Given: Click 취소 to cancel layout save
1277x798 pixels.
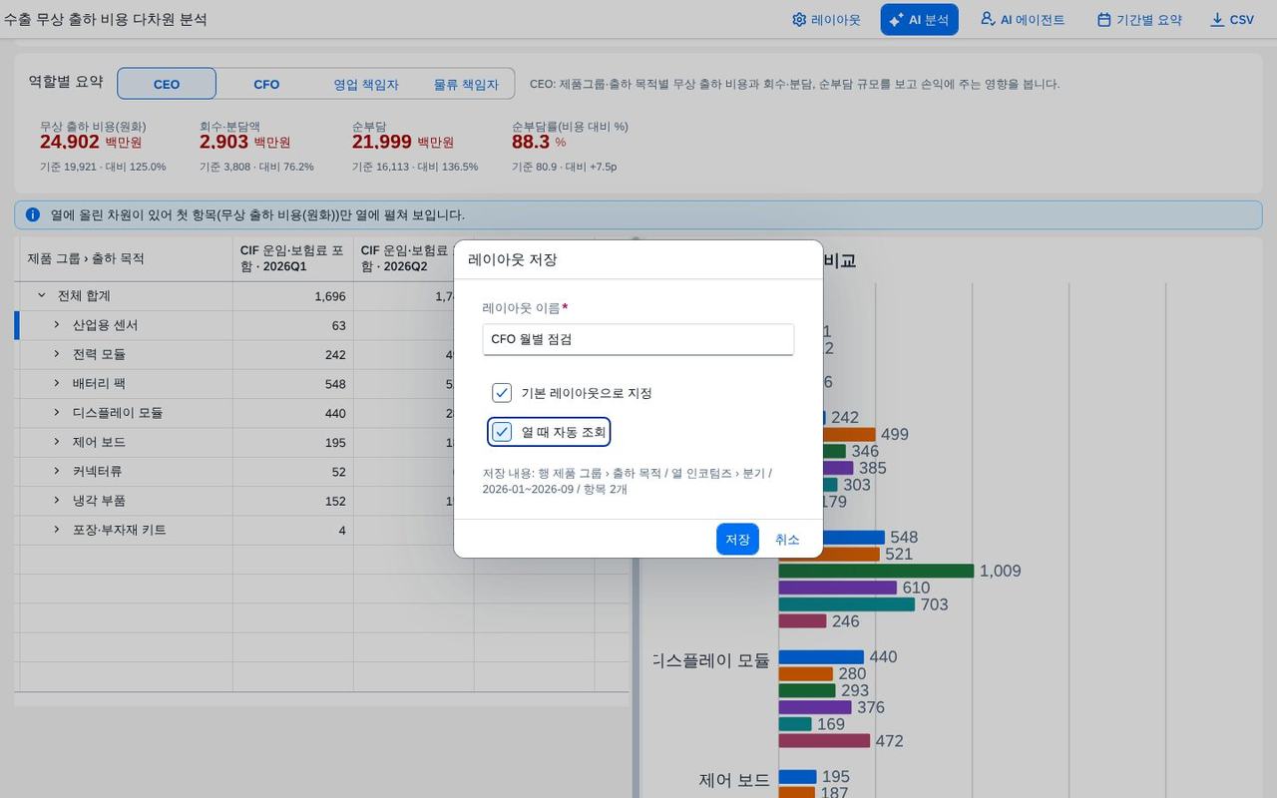Looking at the screenshot, I should [x=787, y=540].
